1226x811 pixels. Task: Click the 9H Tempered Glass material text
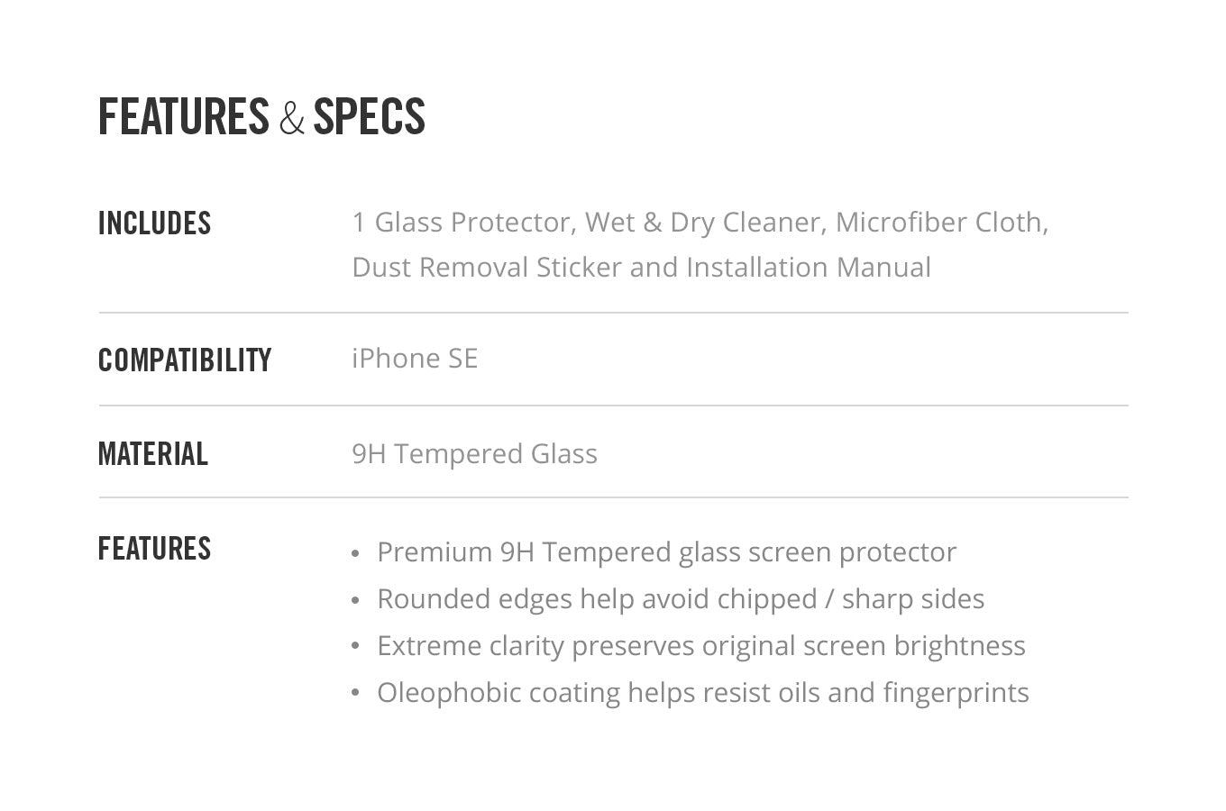pos(474,454)
